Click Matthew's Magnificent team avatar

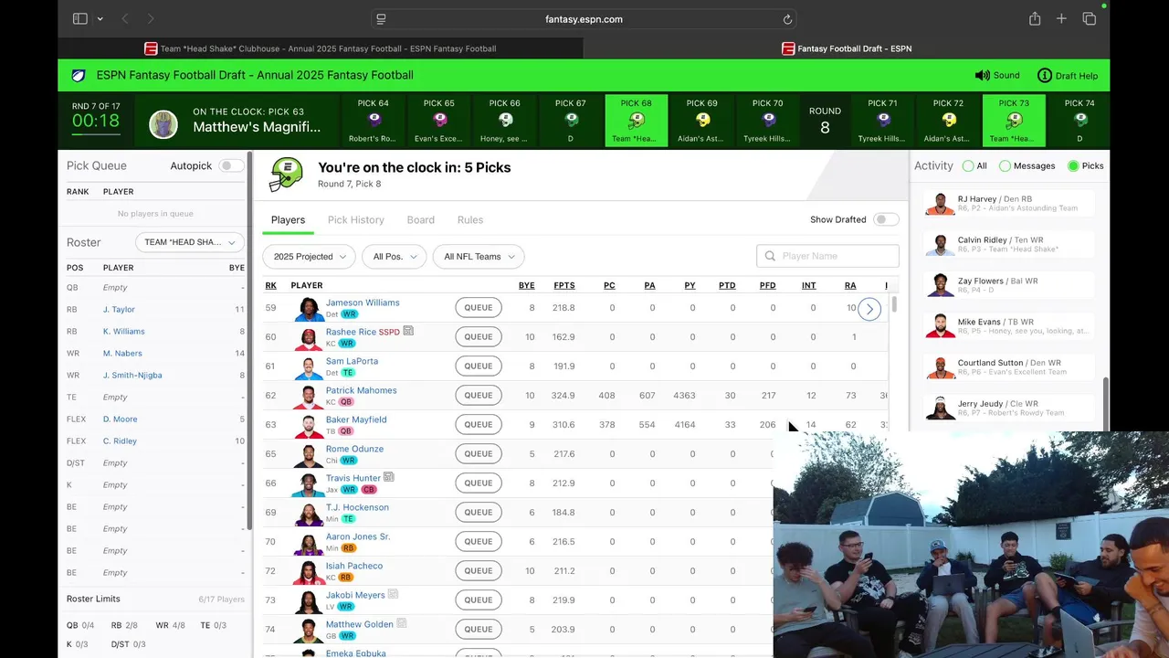(x=163, y=124)
